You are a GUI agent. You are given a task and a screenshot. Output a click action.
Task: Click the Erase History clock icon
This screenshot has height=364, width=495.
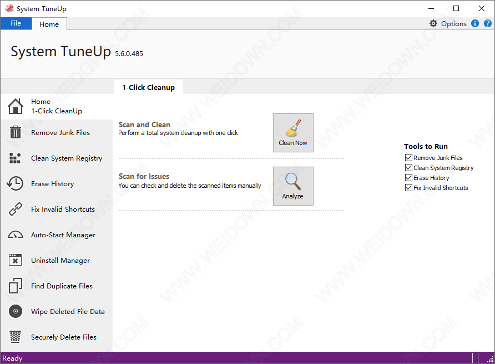15,183
